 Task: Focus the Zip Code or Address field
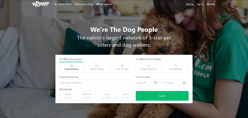pyautogui.click(x=97, y=83)
